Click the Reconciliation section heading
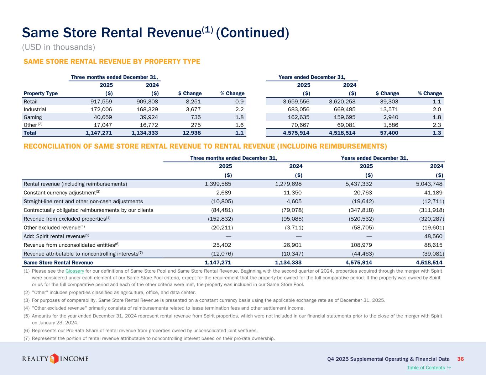Screen dimensions: 486x375 pyautogui.click(x=205, y=146)
